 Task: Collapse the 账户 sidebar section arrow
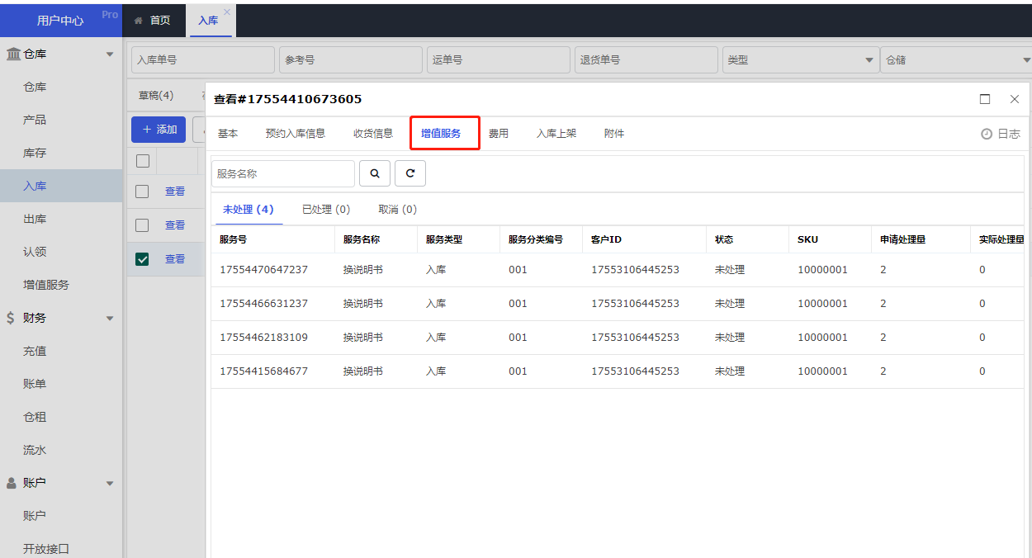[x=110, y=484]
